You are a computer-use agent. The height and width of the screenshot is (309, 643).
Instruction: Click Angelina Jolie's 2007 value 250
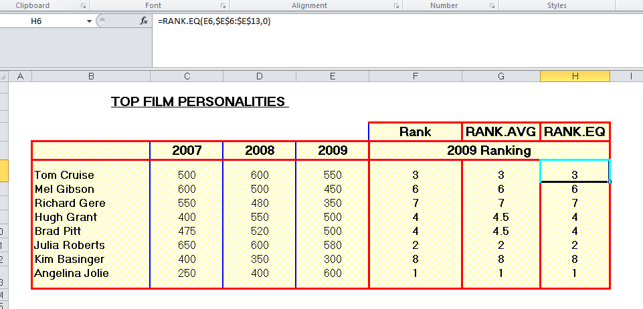pos(187,273)
